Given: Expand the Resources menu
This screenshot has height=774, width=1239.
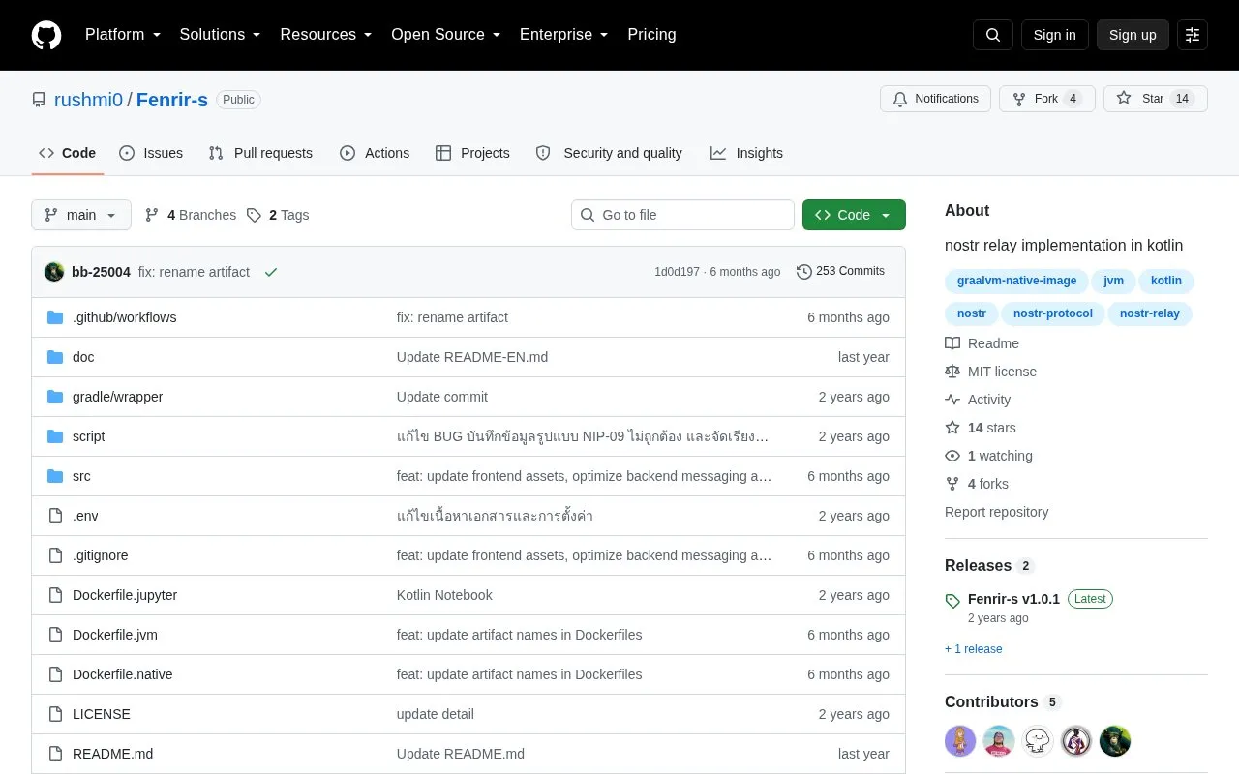Looking at the screenshot, I should coord(326,35).
